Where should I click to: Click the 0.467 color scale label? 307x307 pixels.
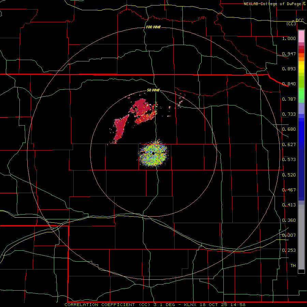pyautogui.click(x=289, y=190)
